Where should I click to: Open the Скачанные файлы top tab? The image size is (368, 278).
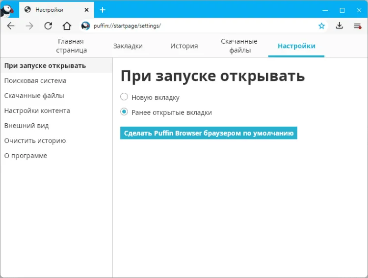[x=239, y=46]
